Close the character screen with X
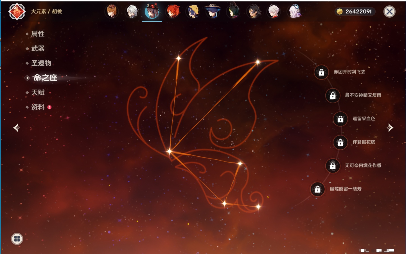The width and height of the screenshot is (406, 254). click(x=389, y=12)
